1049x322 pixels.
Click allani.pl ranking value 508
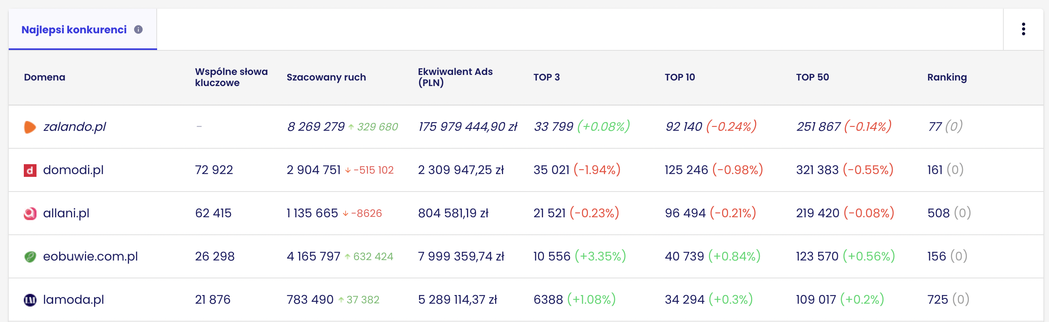[x=939, y=213]
